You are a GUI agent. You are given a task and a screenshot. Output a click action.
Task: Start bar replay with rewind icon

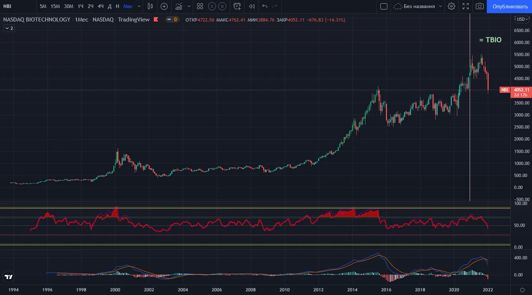(x=251, y=6)
